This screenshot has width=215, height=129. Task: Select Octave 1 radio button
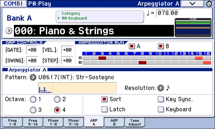point(33,99)
